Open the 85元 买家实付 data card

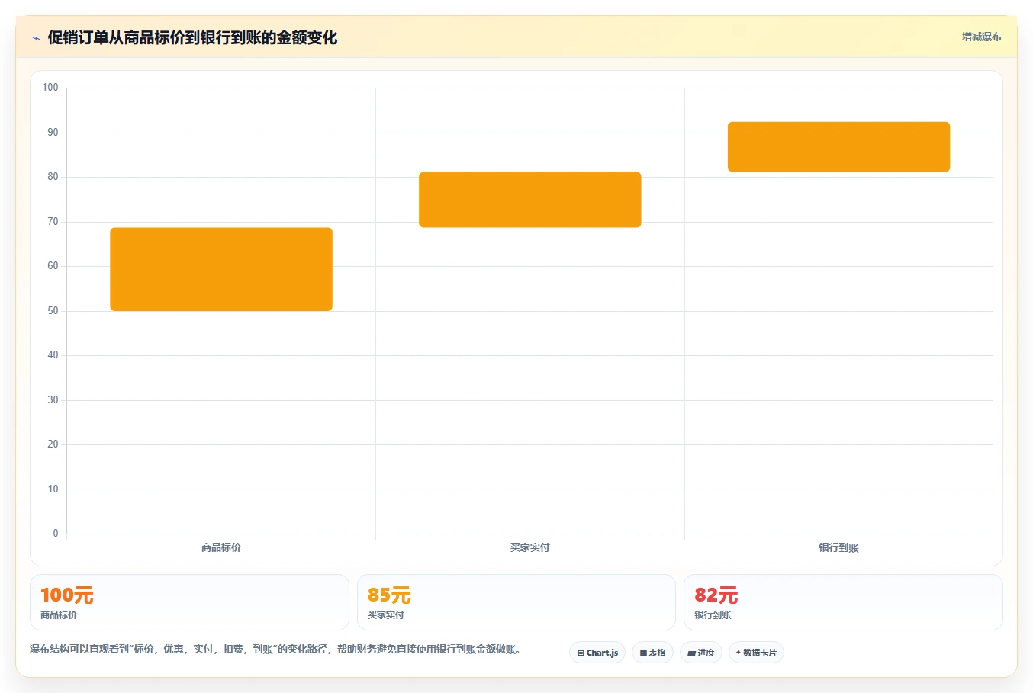(516, 602)
